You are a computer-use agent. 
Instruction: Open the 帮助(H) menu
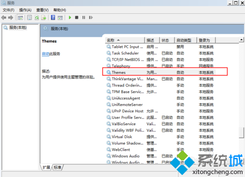[x=60, y=10]
